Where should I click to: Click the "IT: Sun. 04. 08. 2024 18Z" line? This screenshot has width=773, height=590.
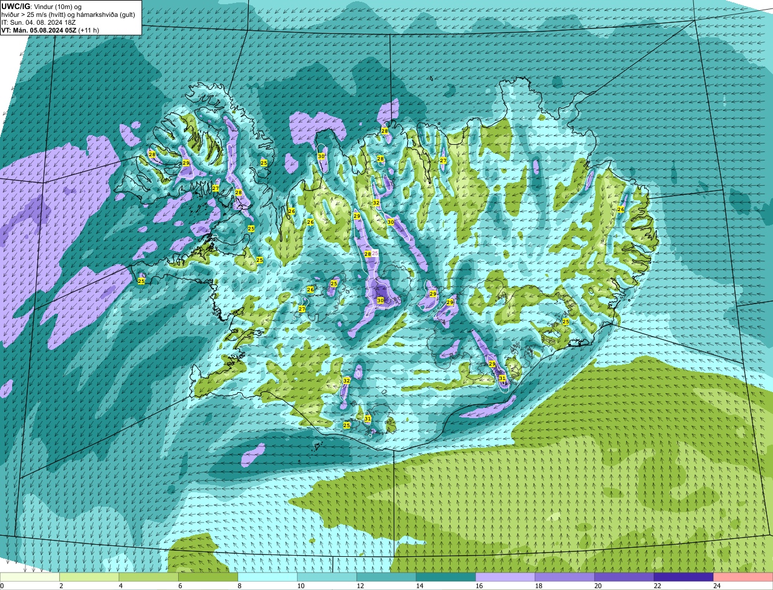click(39, 22)
